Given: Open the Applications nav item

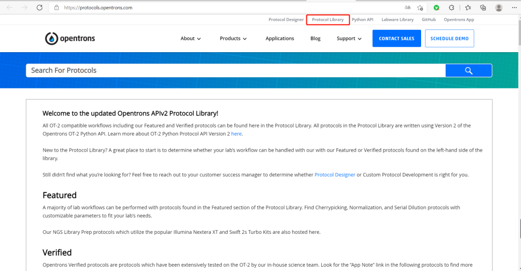Looking at the screenshot, I should tap(280, 39).
